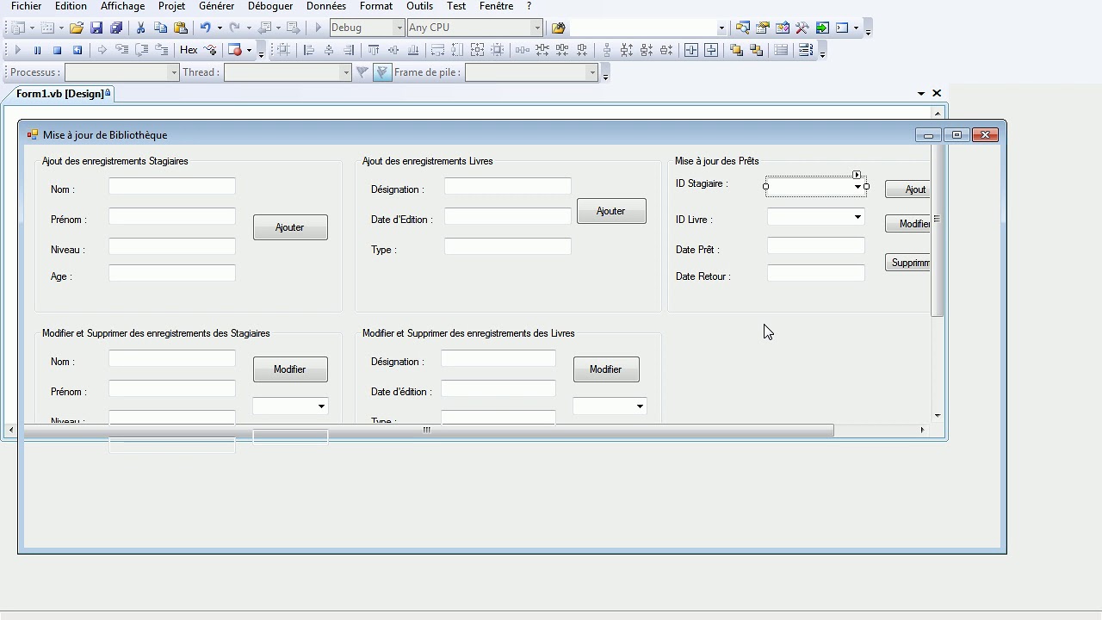
Task: Click the Paste clipboard icon
Action: [x=181, y=28]
